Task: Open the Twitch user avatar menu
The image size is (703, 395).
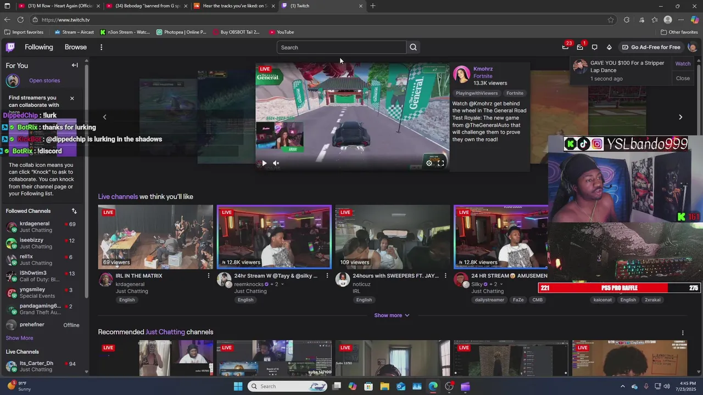Action: tap(692, 47)
